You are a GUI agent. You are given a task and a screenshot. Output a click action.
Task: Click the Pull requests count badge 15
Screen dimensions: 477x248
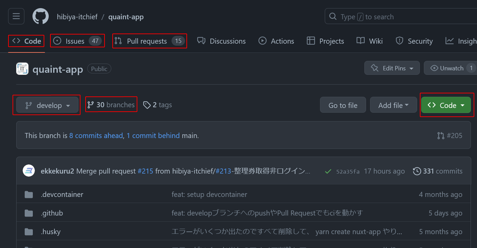click(178, 41)
